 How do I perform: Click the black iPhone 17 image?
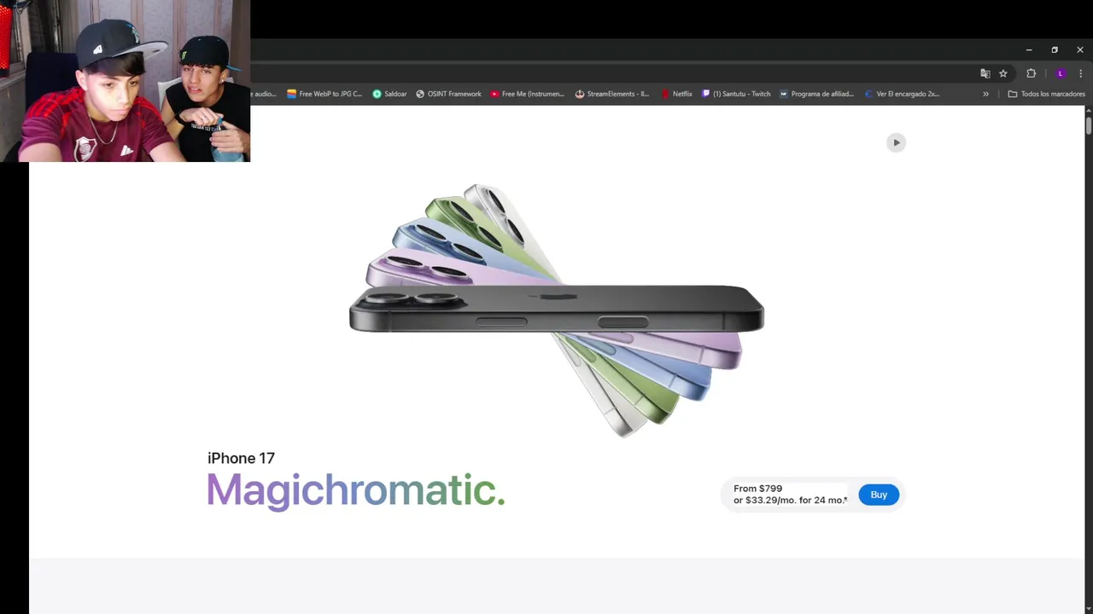(557, 309)
